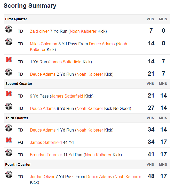Click VHS logo next to Miles Coleman touchdown

click(9, 42)
